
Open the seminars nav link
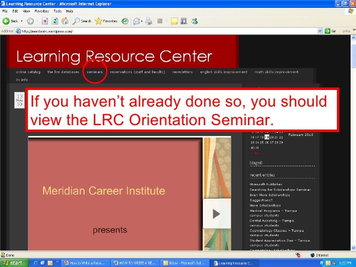pos(95,72)
